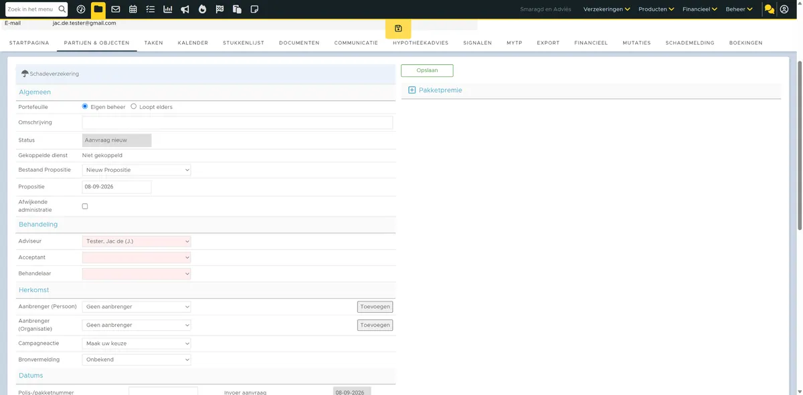Click the checkered flag icon
Screen dimensions: 803x395
219,9
